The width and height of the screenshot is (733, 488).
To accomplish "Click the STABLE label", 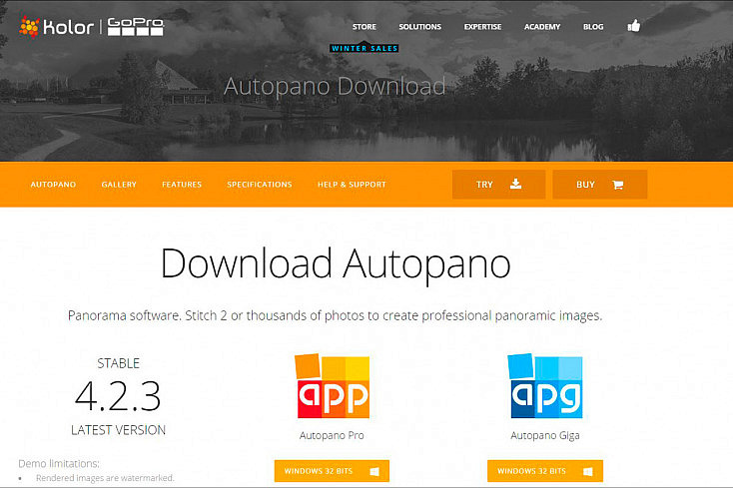I will pyautogui.click(x=118, y=363).
